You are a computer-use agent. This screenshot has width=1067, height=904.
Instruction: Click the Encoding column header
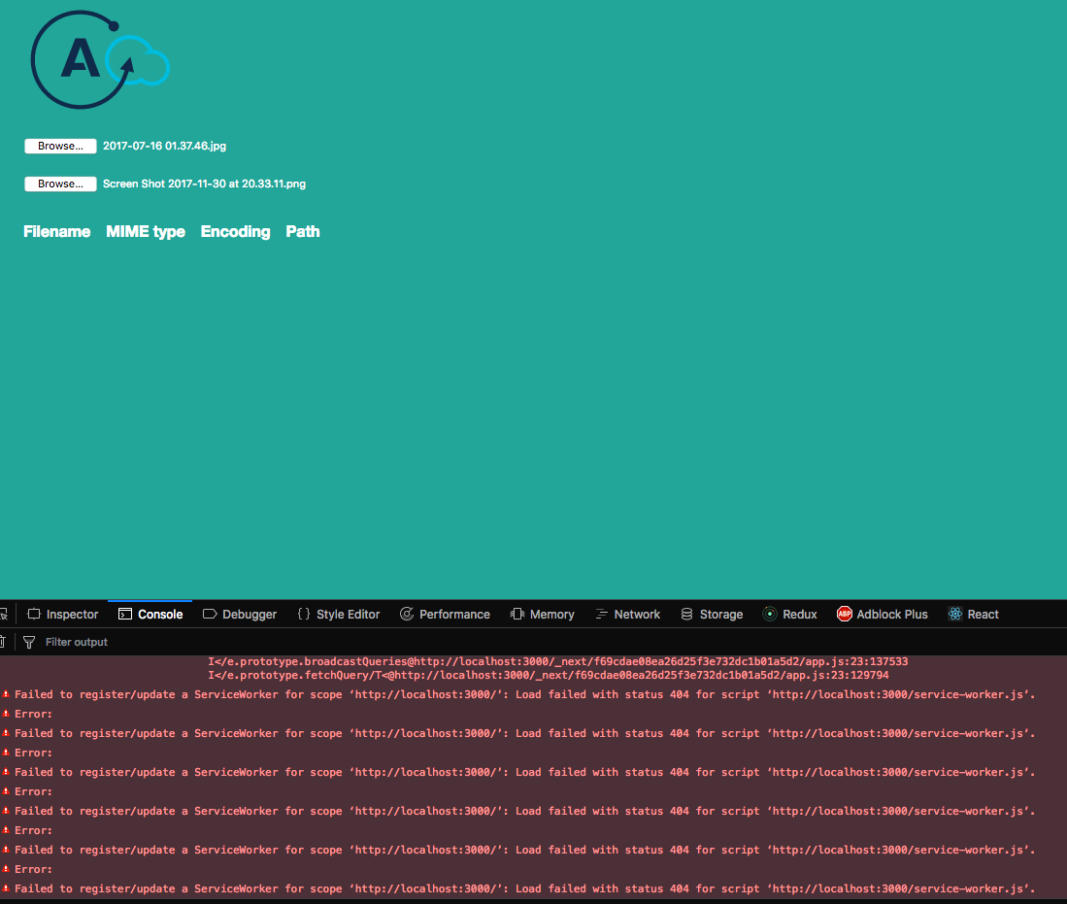(236, 231)
